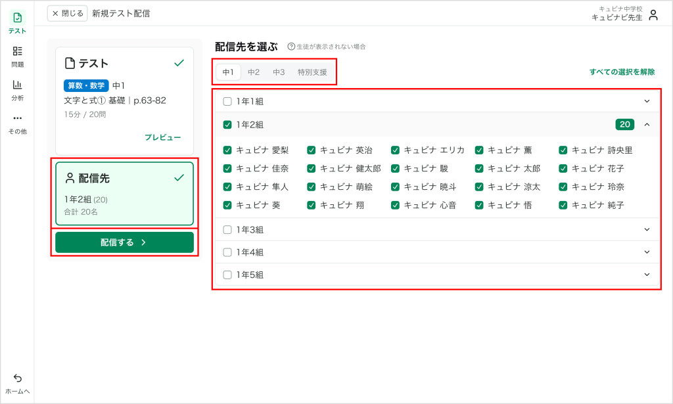Switch to 特別支援 tab

(x=312, y=72)
